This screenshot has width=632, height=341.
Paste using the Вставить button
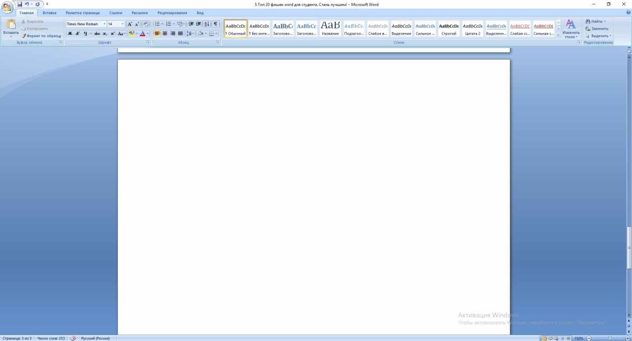coord(11,28)
